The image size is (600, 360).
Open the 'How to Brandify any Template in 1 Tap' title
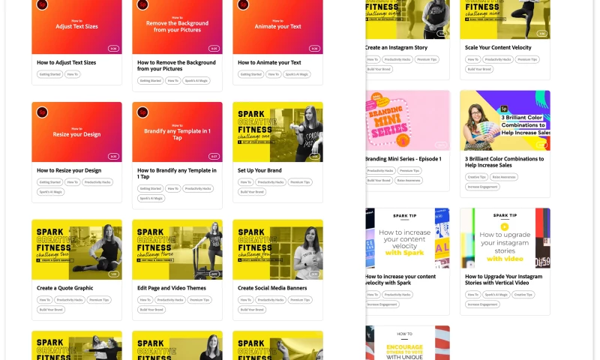click(177, 173)
